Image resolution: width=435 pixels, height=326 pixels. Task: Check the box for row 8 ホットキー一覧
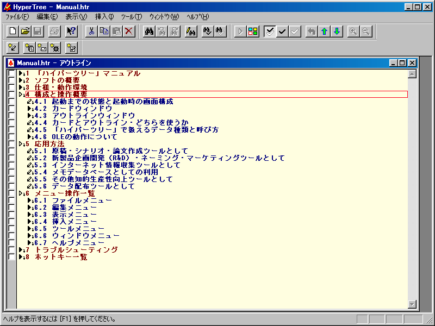pyautogui.click(x=11, y=257)
